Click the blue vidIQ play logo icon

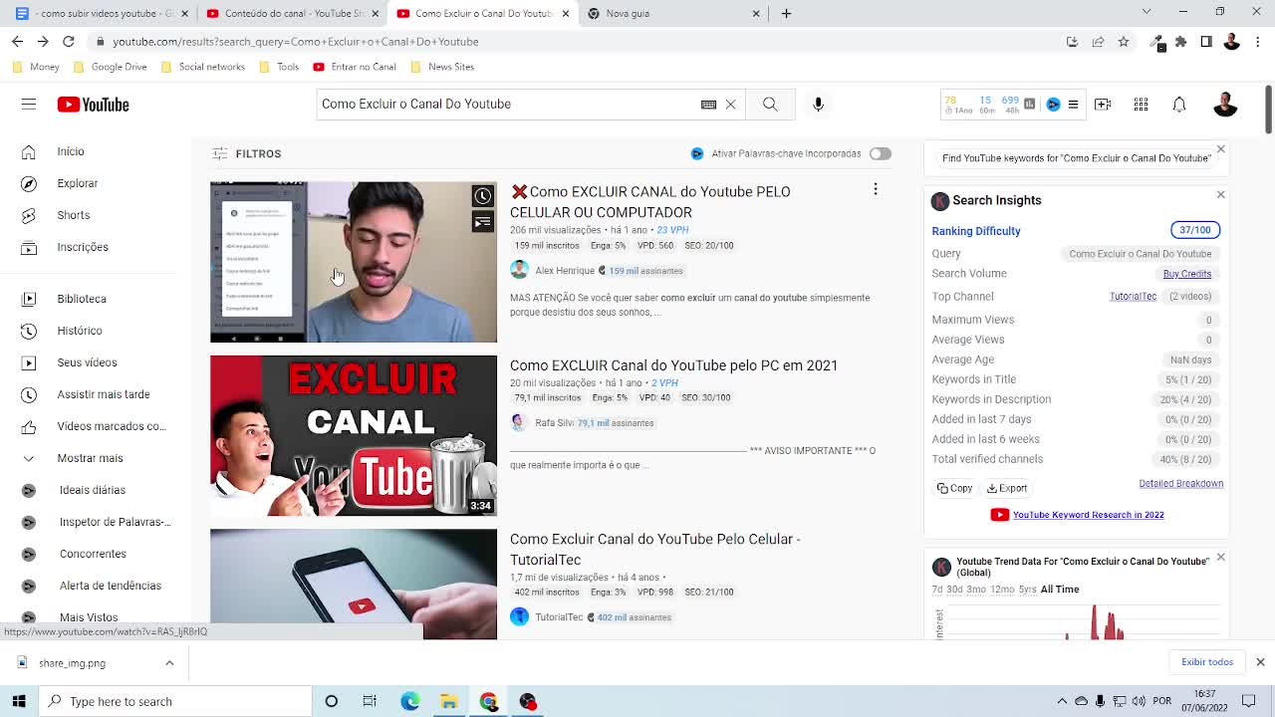(x=1053, y=104)
